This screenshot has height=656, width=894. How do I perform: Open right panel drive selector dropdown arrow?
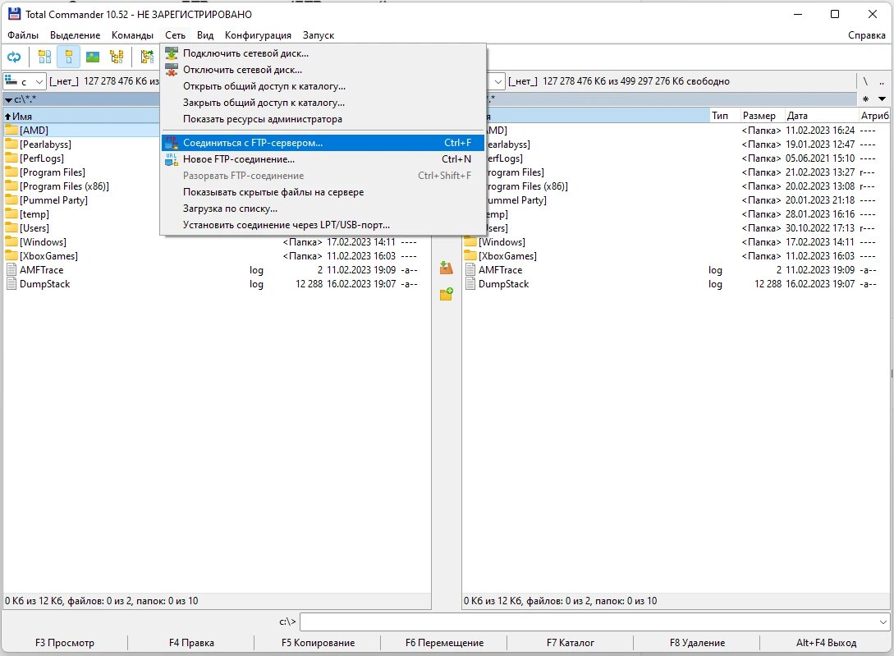point(497,81)
